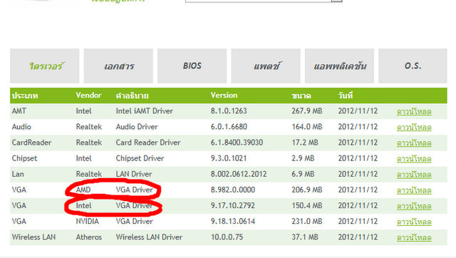This screenshot has height=258, width=456.
Task: Click the ประเภท type column header
Action: pos(25,96)
